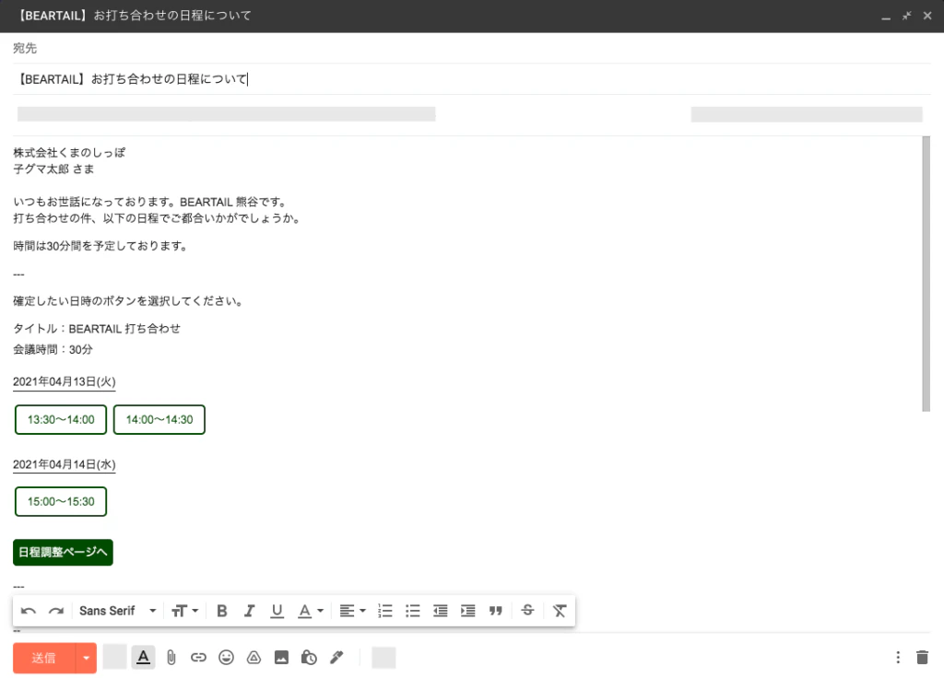Toggle the formatting options toolbar

coord(143,658)
